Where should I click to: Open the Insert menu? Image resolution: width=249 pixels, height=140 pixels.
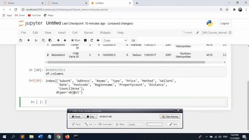click(x=62, y=33)
